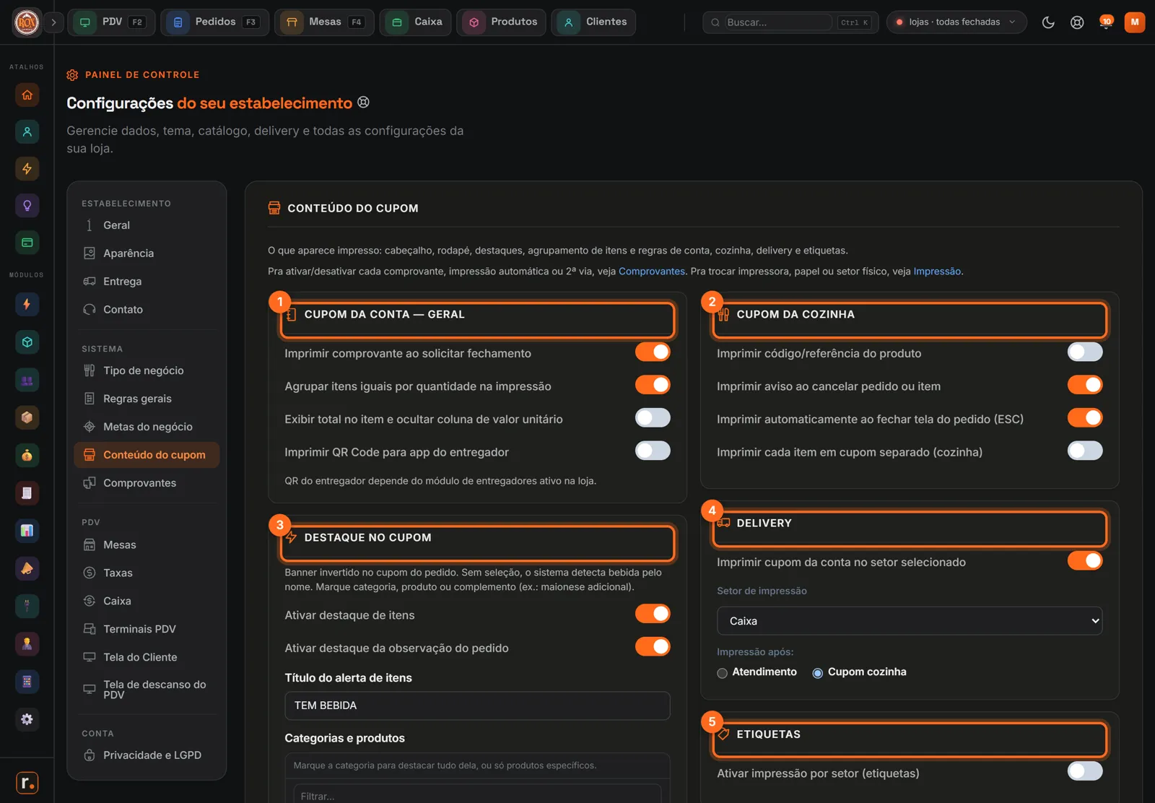Screen dimensions: 1155x803
Task: Select the Atendimento radio option
Action: point(722,673)
